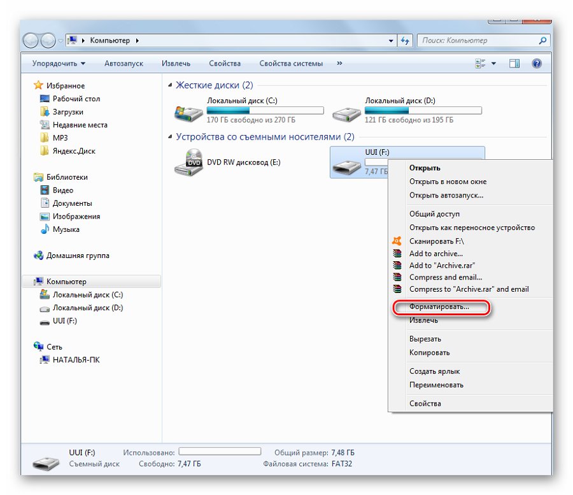Click the Local Disk (C:) capacity bar
The height and width of the screenshot is (495, 573).
coord(265,110)
